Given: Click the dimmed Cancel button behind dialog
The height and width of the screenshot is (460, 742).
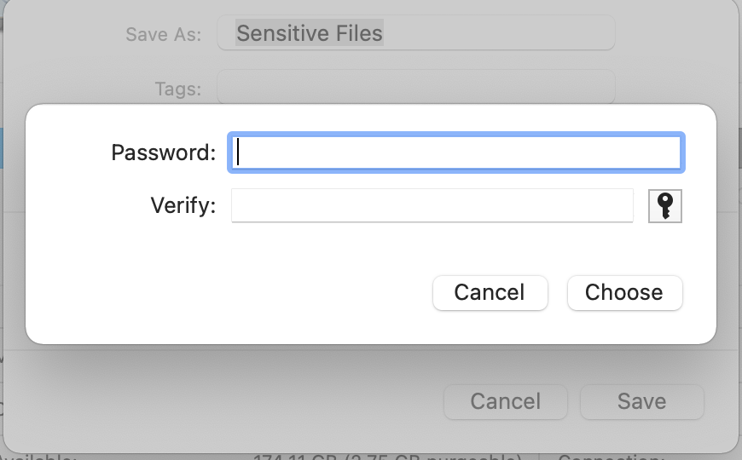Looking at the screenshot, I should coord(506,402).
